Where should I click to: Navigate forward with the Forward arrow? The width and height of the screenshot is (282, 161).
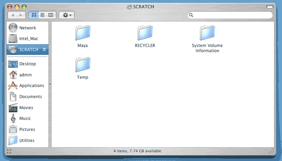coord(21,15)
